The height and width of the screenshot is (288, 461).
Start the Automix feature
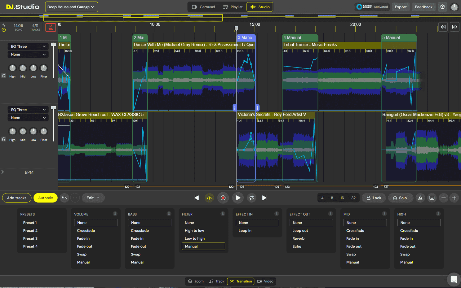click(x=45, y=198)
